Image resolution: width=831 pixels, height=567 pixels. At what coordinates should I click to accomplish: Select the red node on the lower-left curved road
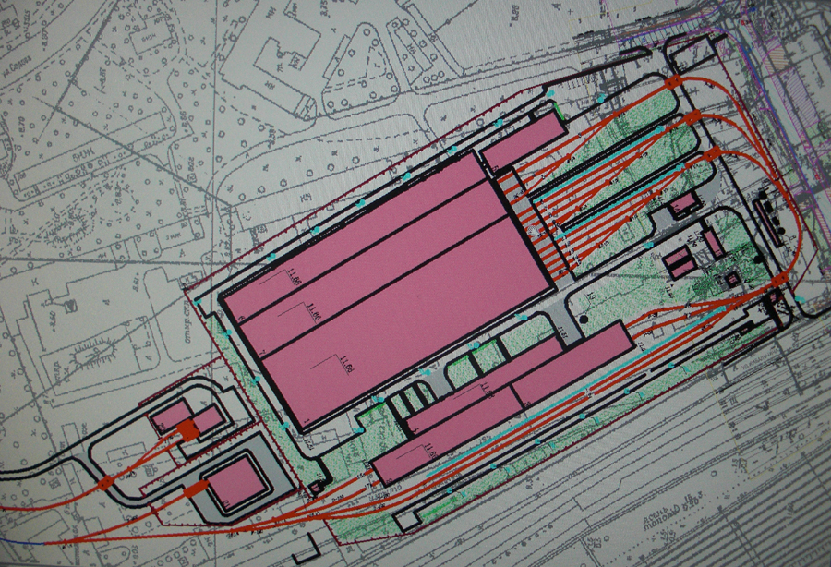105,481
